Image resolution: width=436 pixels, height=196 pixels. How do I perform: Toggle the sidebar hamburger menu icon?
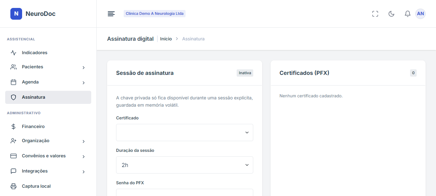click(x=111, y=14)
